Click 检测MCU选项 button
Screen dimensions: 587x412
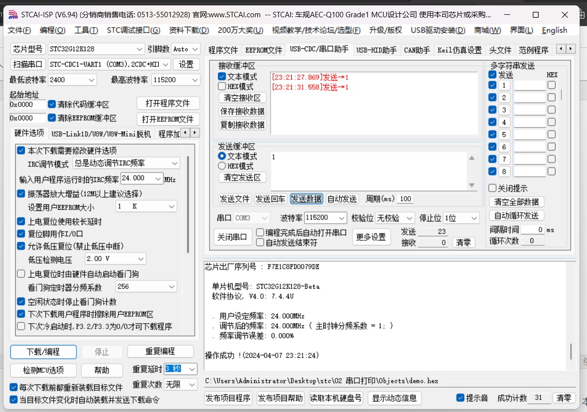(x=43, y=371)
